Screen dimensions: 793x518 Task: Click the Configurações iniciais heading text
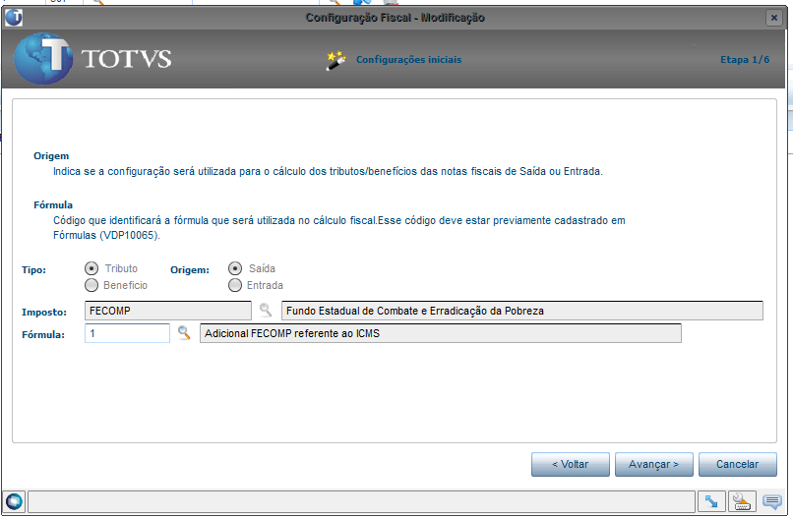coord(408,60)
